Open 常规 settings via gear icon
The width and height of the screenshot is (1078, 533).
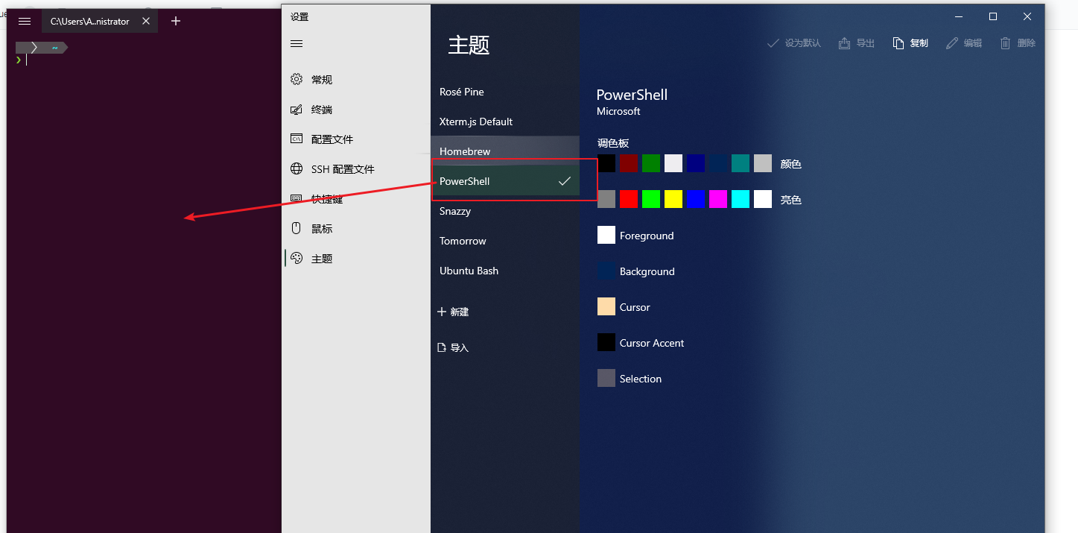297,80
